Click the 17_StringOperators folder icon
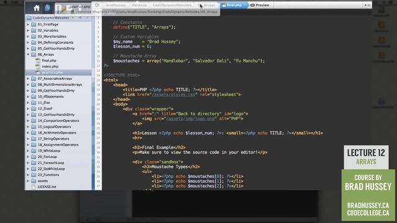397x223 pixels. 33,139
